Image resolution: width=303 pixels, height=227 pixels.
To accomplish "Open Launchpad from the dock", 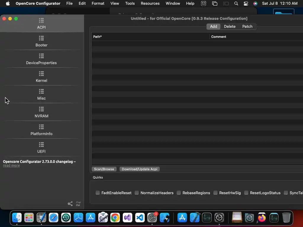I will [29, 218].
